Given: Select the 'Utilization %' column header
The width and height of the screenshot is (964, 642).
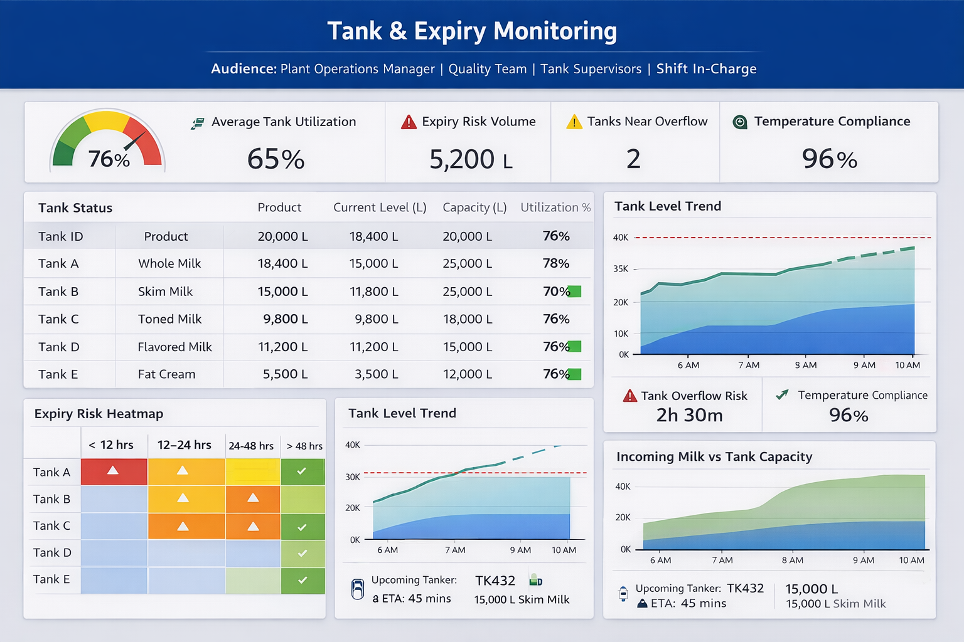Looking at the screenshot, I should (x=555, y=208).
